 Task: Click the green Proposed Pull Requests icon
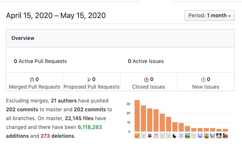pos(89,79)
